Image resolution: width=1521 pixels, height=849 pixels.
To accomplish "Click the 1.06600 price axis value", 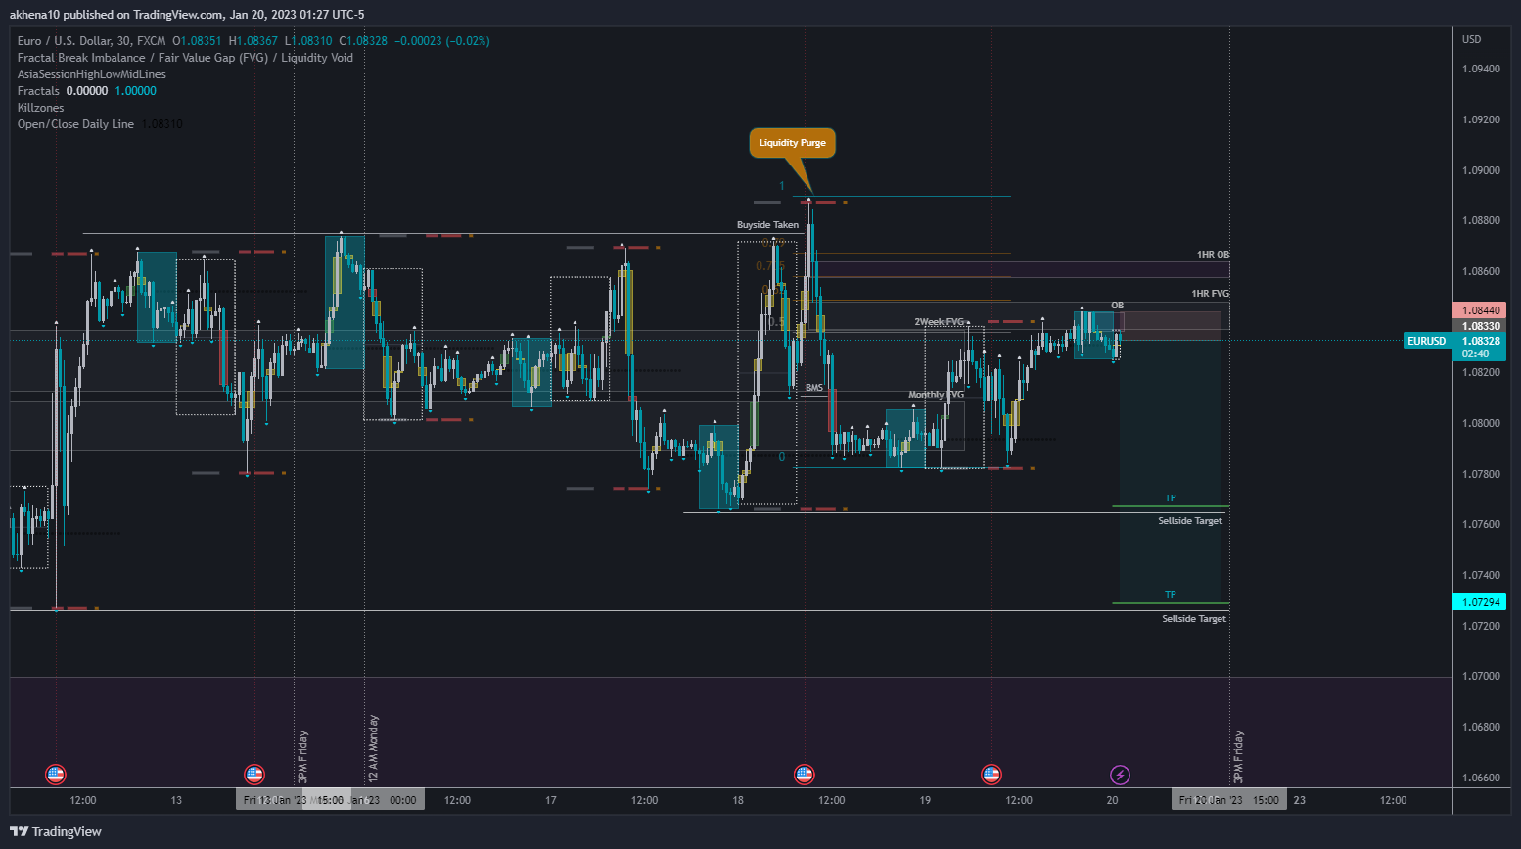I will pyautogui.click(x=1481, y=778).
